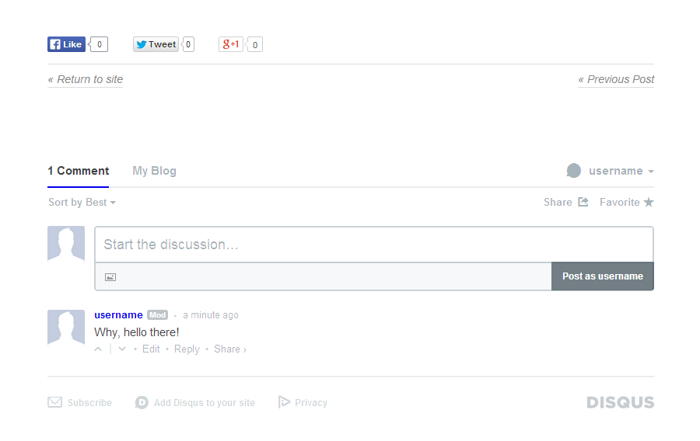Image resolution: width=700 pixels, height=441 pixels.
Task: Click the Twitter Tweet button
Action: point(156,44)
